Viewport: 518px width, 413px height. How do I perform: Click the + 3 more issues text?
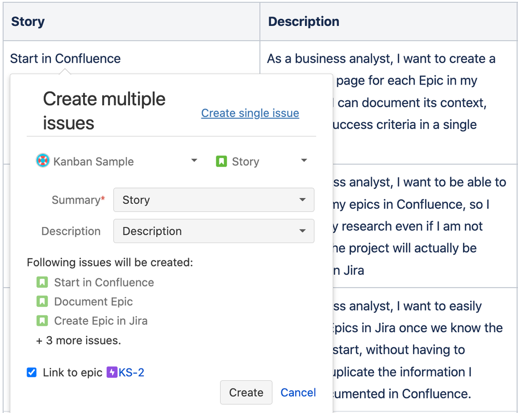(78, 340)
